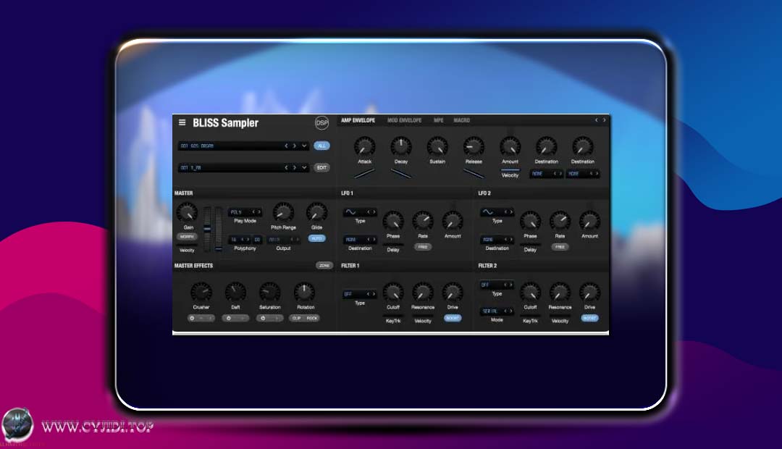Open the first preset bank dropdown chevron
The width and height of the screenshot is (782, 449).
(304, 146)
